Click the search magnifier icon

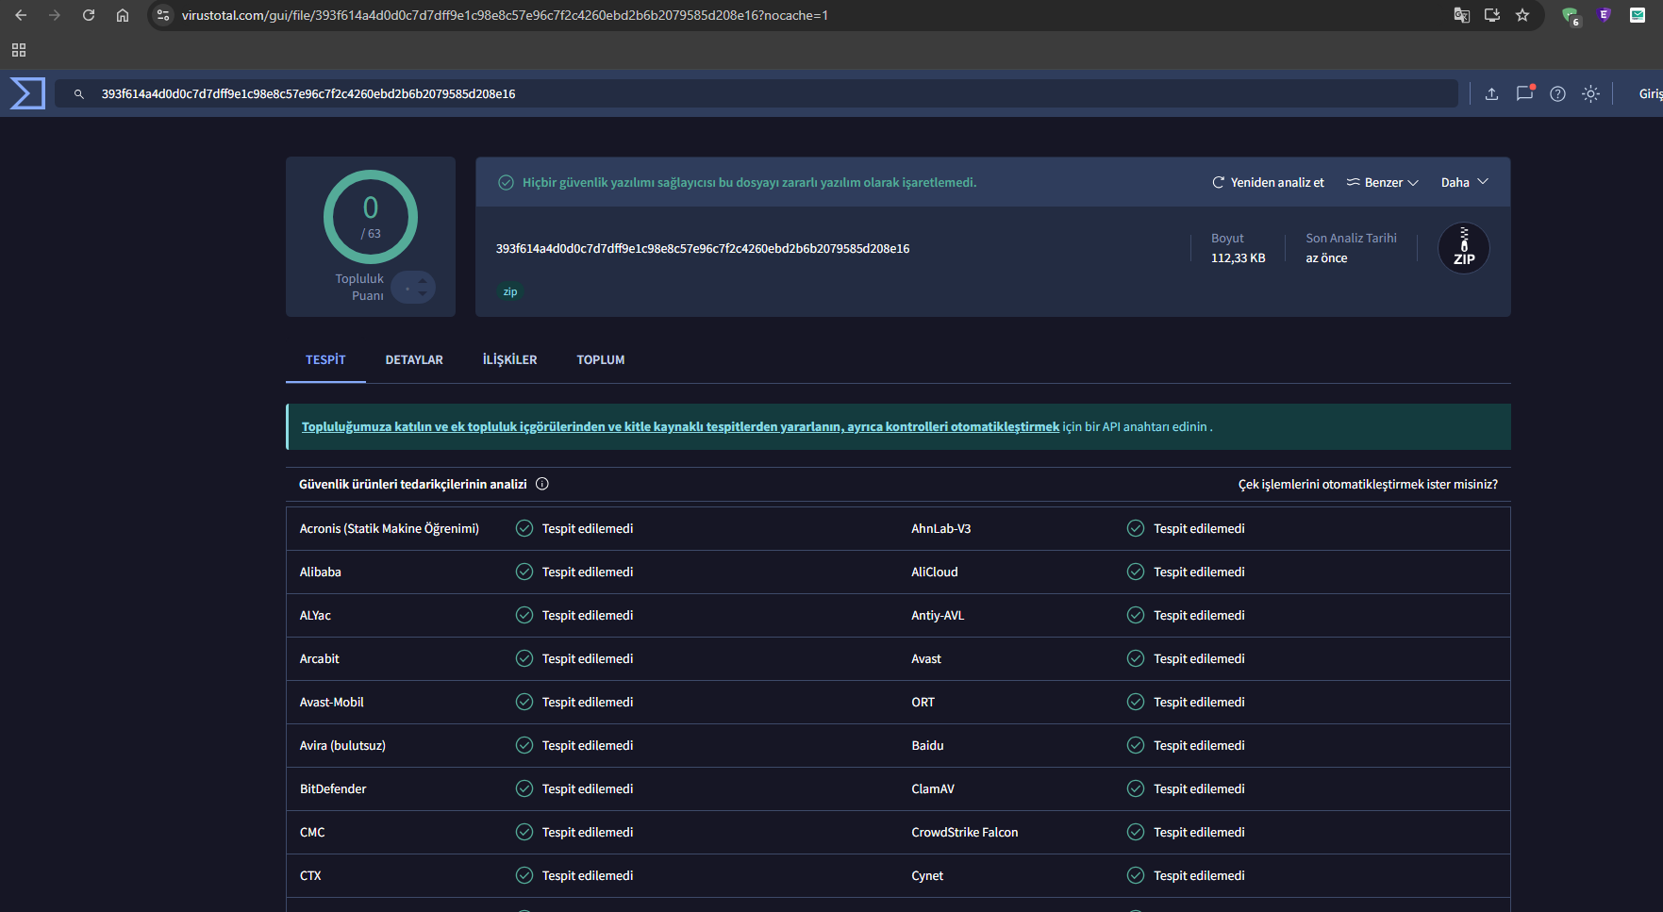pos(79,94)
